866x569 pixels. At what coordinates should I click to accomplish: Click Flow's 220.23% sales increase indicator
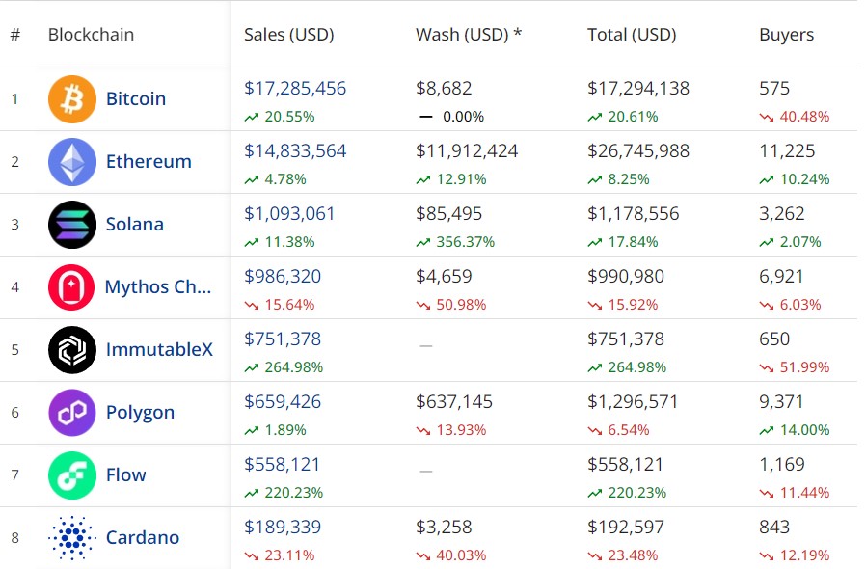(286, 493)
